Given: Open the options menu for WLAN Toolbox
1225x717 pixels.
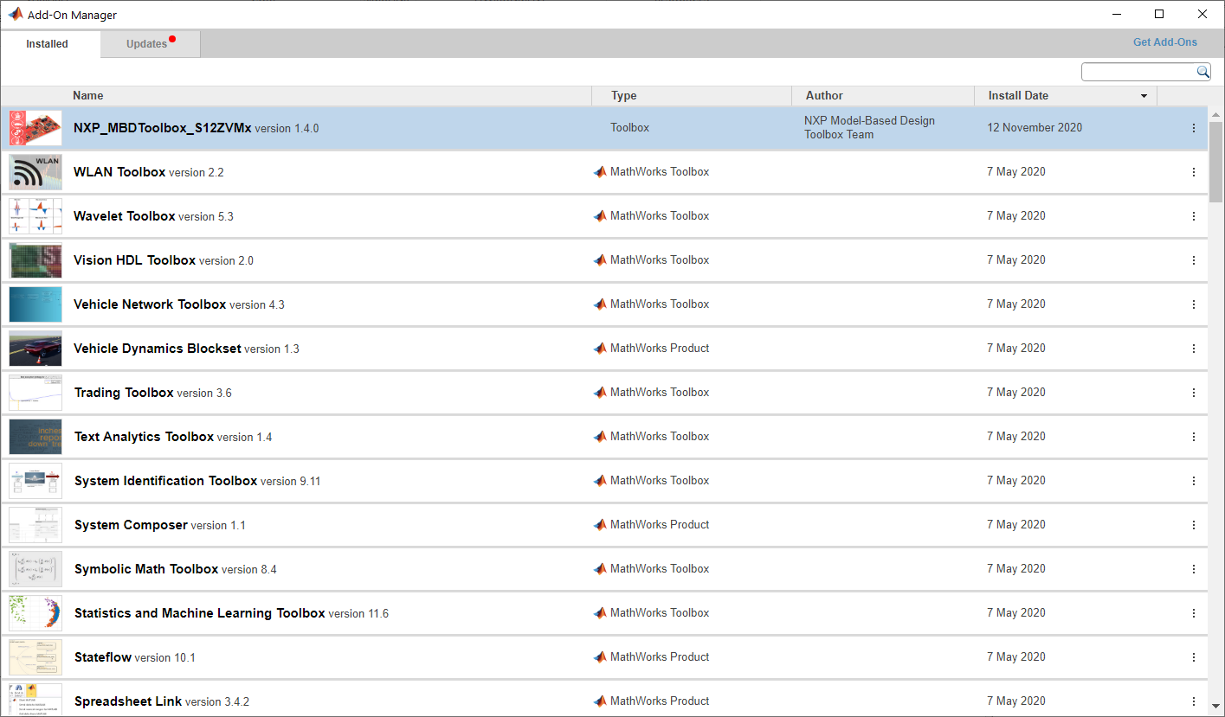Looking at the screenshot, I should point(1194,171).
